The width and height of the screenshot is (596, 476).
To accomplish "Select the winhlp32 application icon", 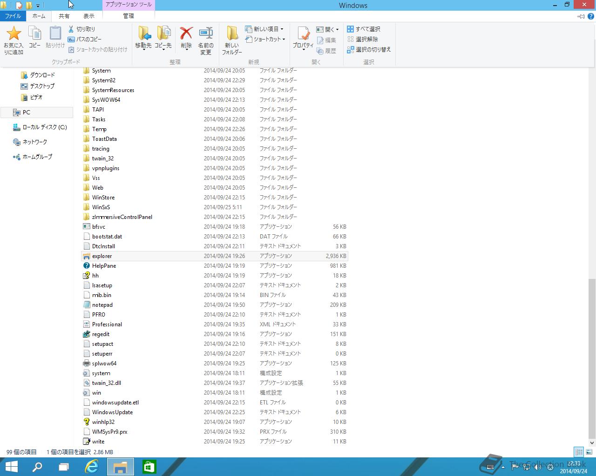I will tap(86, 422).
